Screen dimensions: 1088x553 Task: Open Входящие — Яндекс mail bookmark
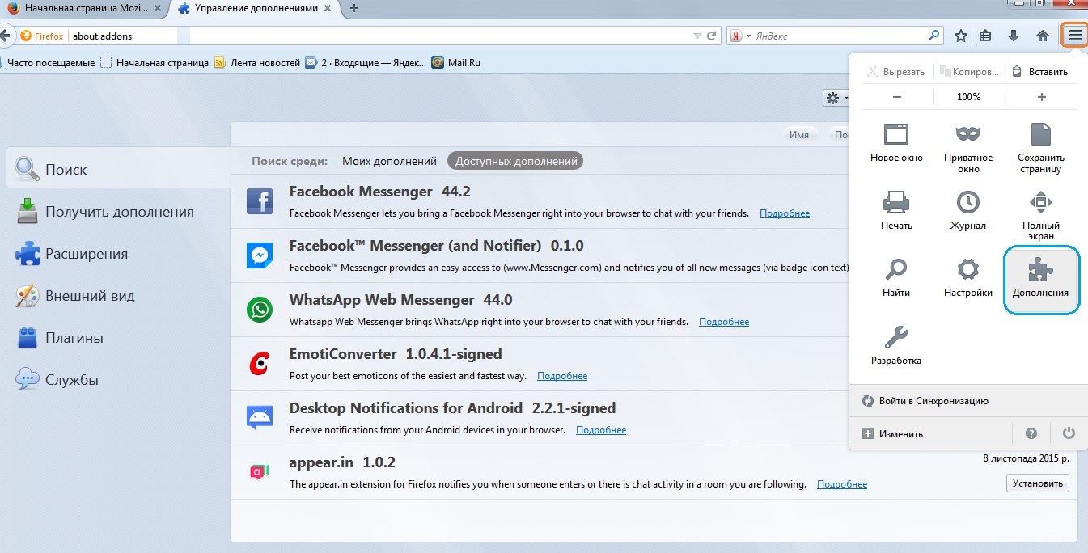click(x=366, y=62)
